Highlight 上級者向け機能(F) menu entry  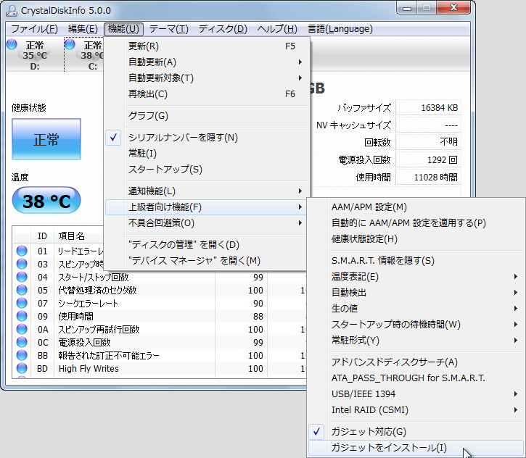[x=206, y=207]
